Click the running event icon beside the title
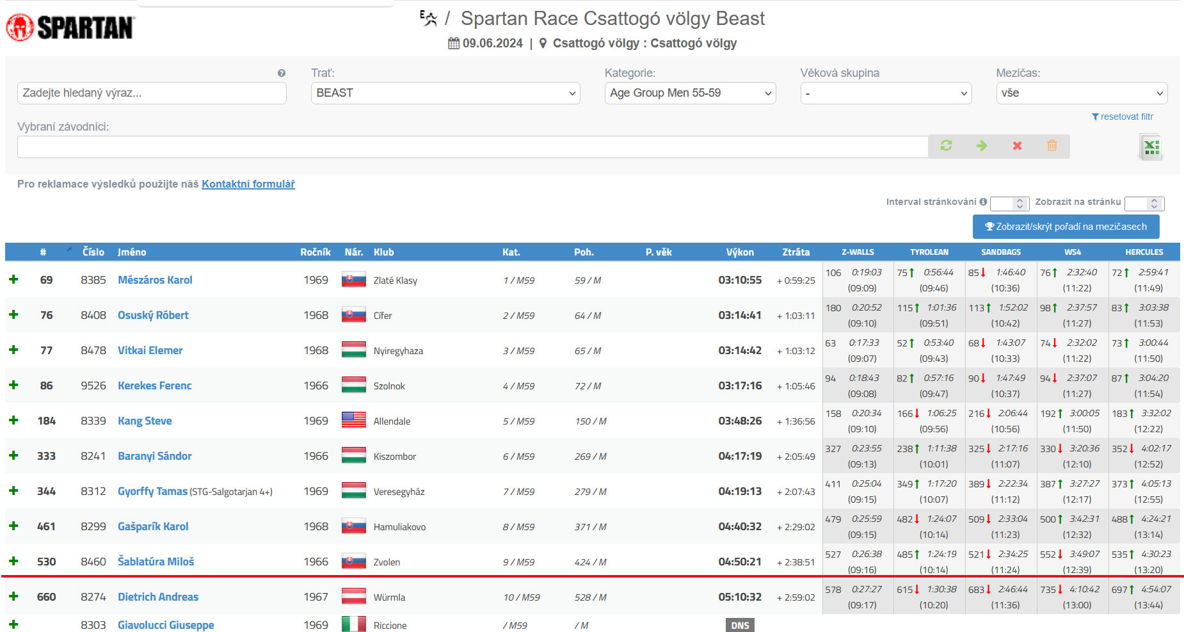 [428, 19]
